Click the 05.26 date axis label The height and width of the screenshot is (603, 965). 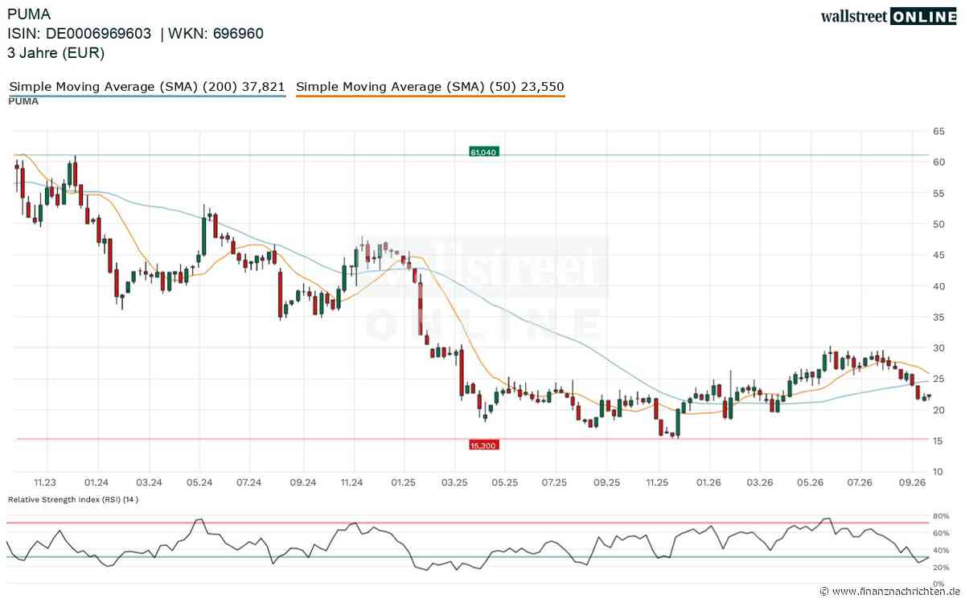tap(810, 482)
